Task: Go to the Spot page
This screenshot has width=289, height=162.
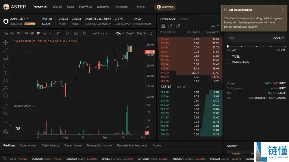Action: click(x=71, y=7)
